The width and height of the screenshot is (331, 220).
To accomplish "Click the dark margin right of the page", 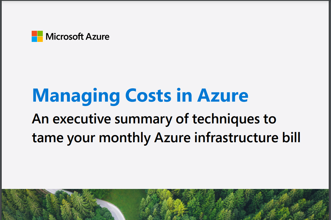I will click(330, 110).
